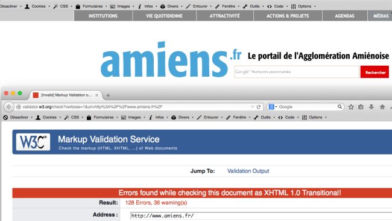
Task: Open the VIE QUOTIDIENNE menu
Action: (164, 16)
